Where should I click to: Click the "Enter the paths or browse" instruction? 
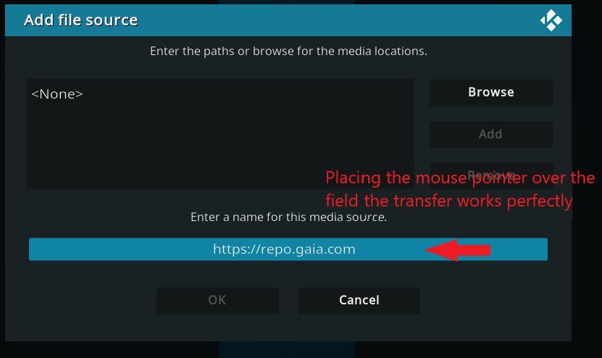coord(288,51)
